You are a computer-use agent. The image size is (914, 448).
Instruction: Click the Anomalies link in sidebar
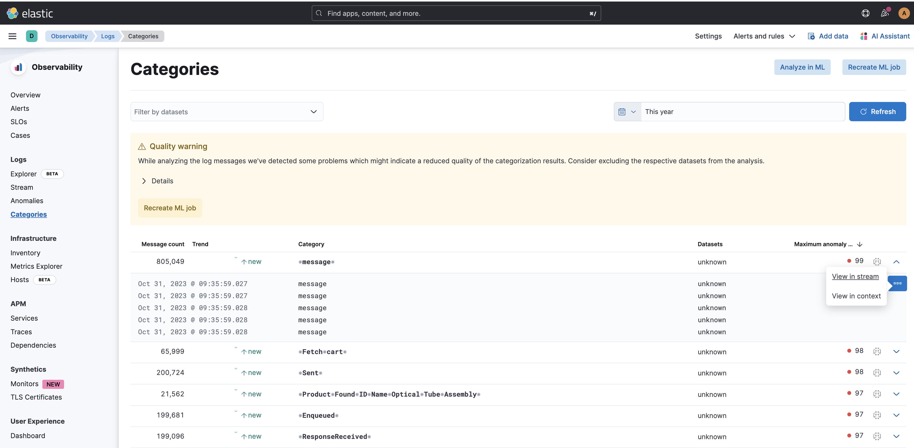[27, 200]
